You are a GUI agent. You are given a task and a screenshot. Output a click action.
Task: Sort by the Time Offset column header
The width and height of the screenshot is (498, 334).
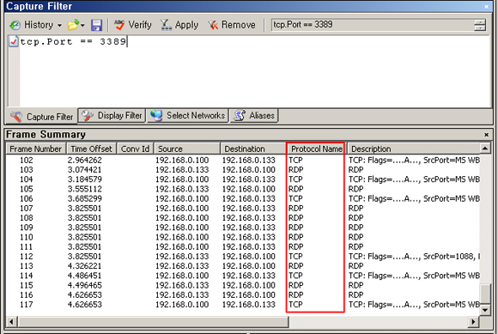(x=91, y=149)
